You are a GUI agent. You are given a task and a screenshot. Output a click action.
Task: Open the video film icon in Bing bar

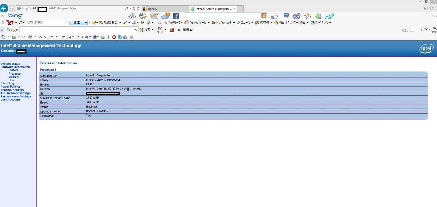297,16
